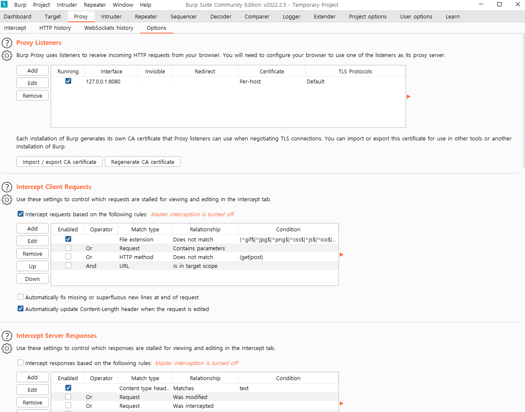Select the 127.0.0.1:8080 interface cell
Viewport: 525px width, 412px height.
point(111,81)
